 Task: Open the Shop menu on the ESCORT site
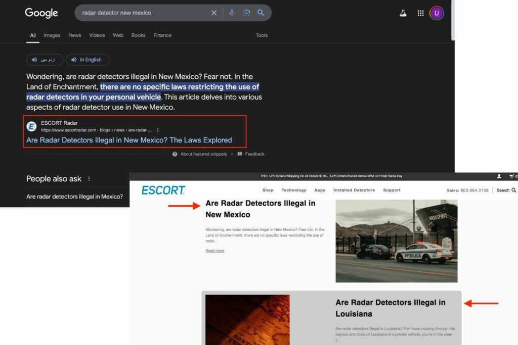pos(268,190)
